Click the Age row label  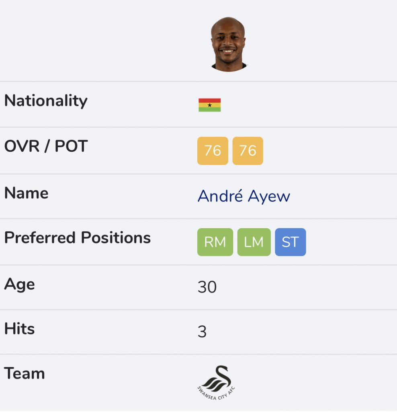point(19,284)
